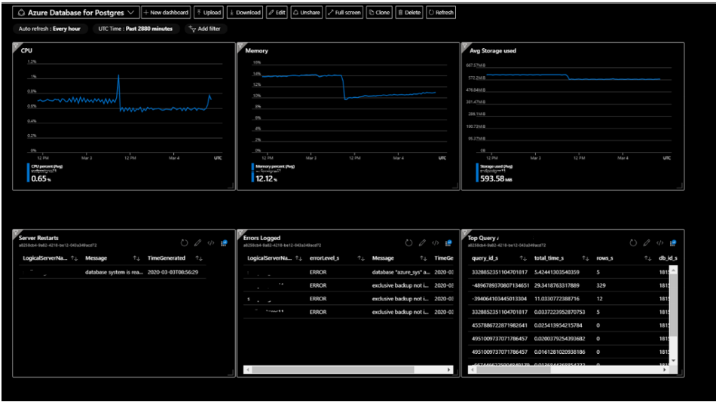Image resolution: width=716 pixels, height=402 pixels.
Task: Upload a dashboard file
Action: pyautogui.click(x=209, y=12)
